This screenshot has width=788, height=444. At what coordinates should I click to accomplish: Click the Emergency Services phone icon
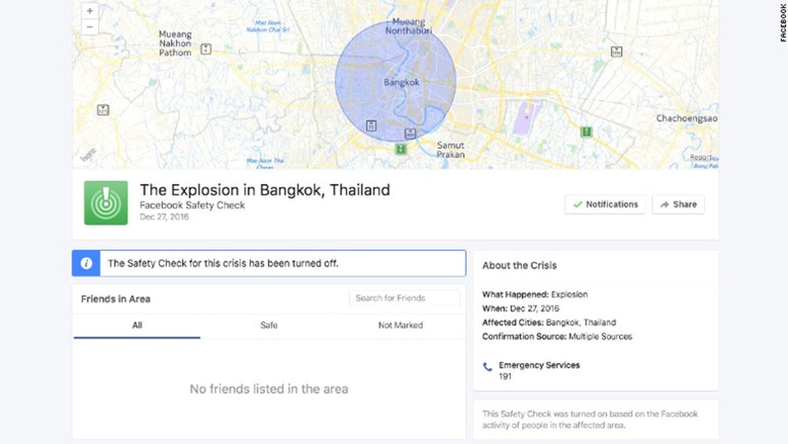coord(487,366)
